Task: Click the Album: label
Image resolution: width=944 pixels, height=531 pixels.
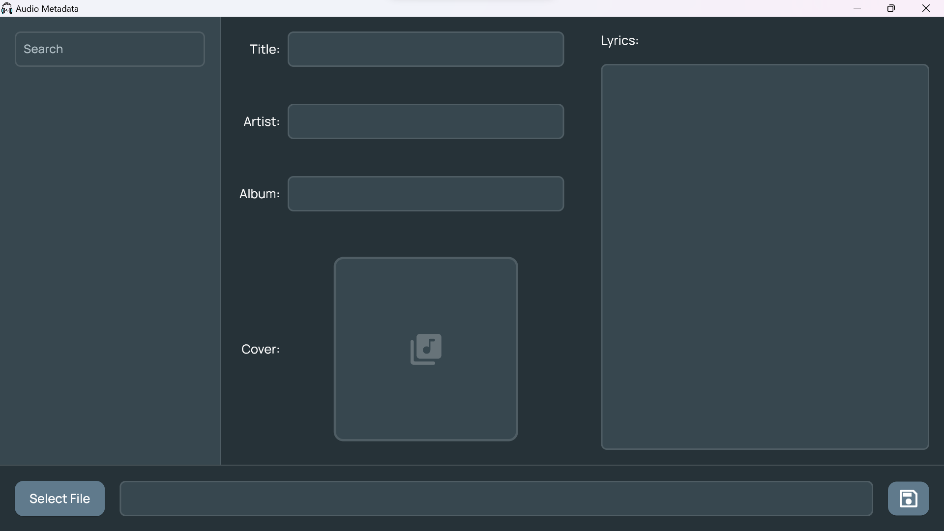Action: click(259, 194)
